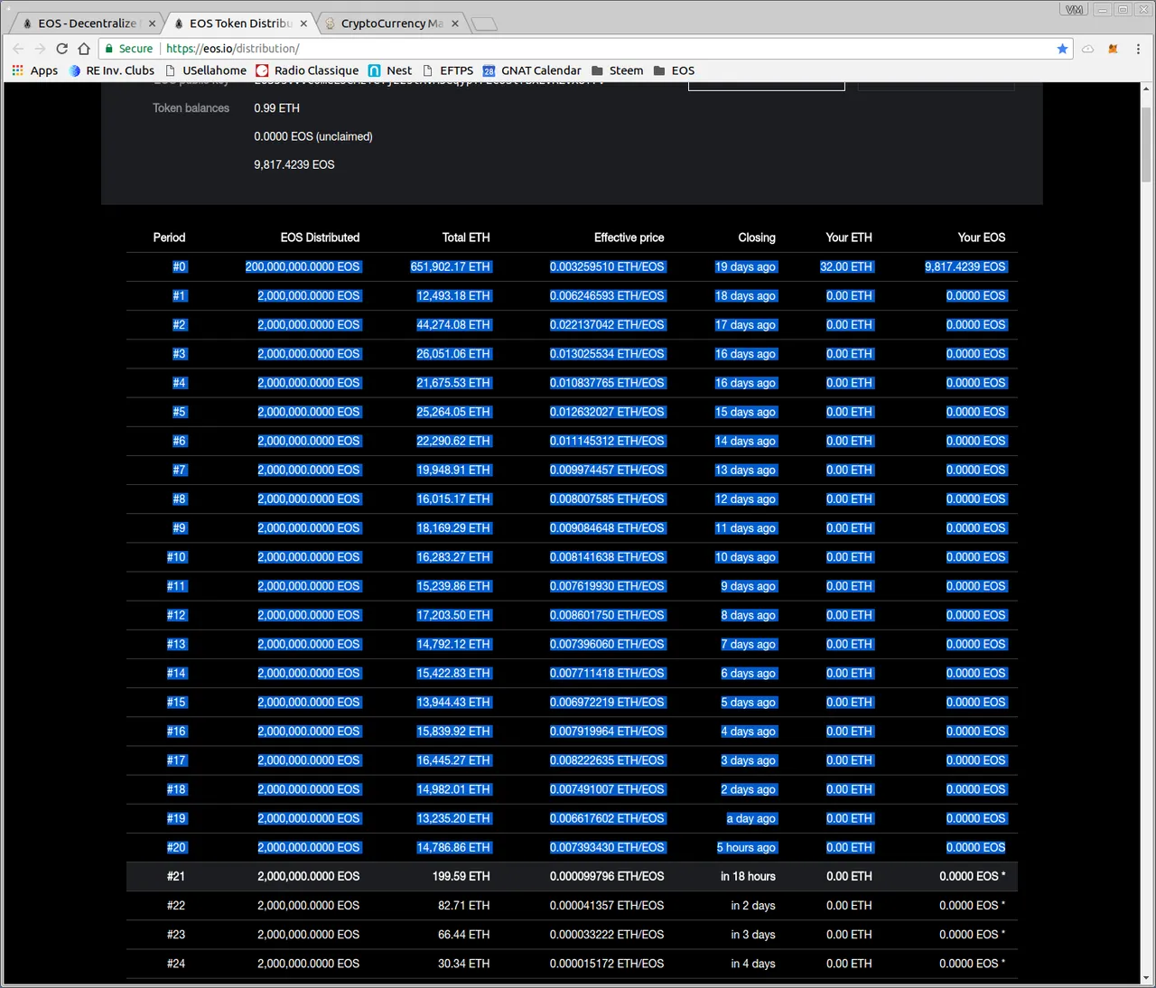This screenshot has width=1156, height=988.
Task: Open Apps grid in bookmarks bar
Action: tap(34, 70)
